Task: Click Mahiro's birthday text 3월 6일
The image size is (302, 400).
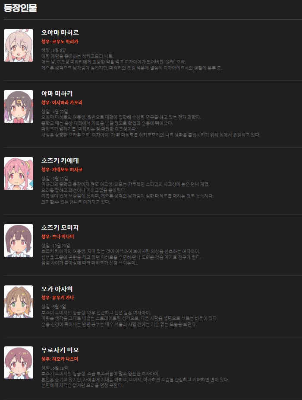Action: pyautogui.click(x=59, y=50)
